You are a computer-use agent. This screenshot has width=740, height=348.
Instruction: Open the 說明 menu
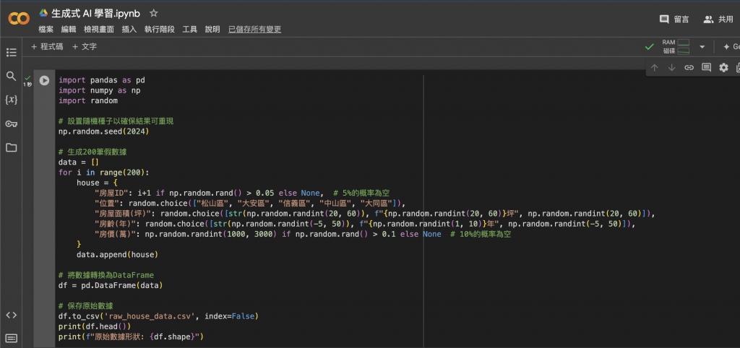point(212,29)
